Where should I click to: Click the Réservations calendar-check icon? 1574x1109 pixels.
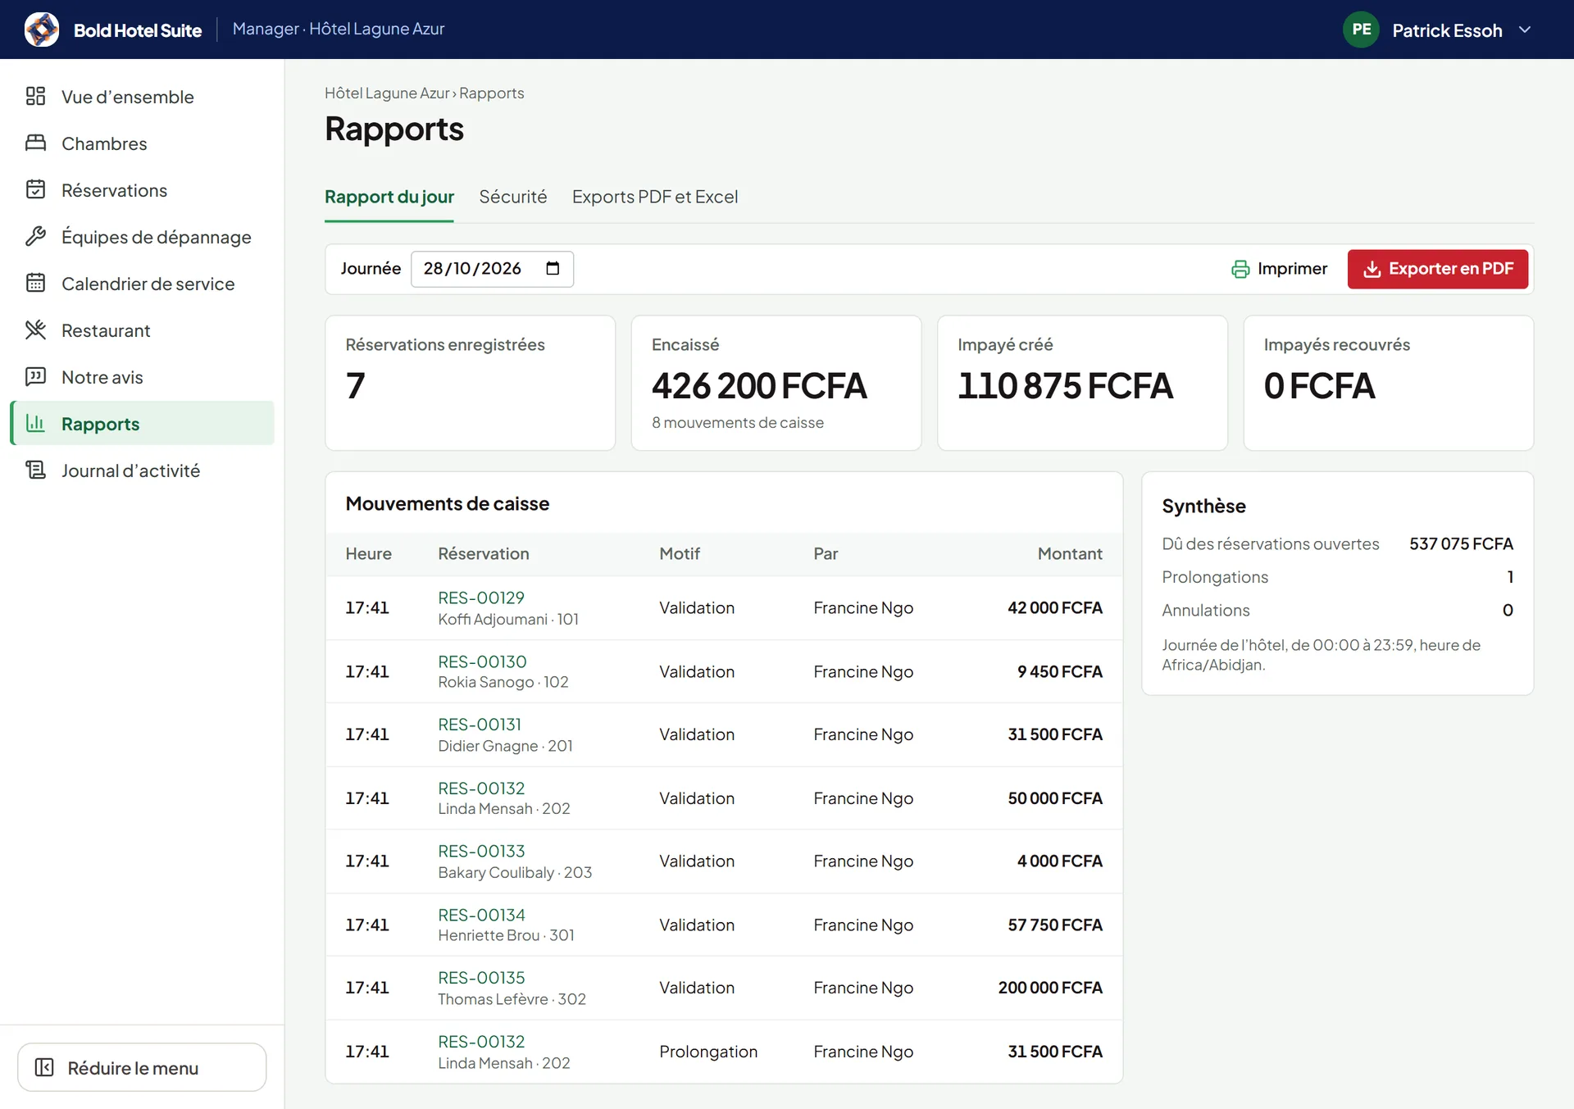point(35,190)
